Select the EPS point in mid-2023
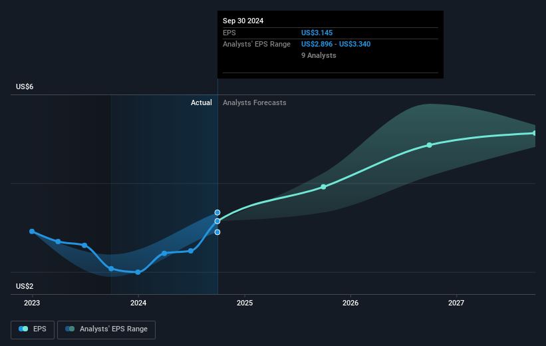546x346 pixels. pyautogui.click(x=84, y=246)
